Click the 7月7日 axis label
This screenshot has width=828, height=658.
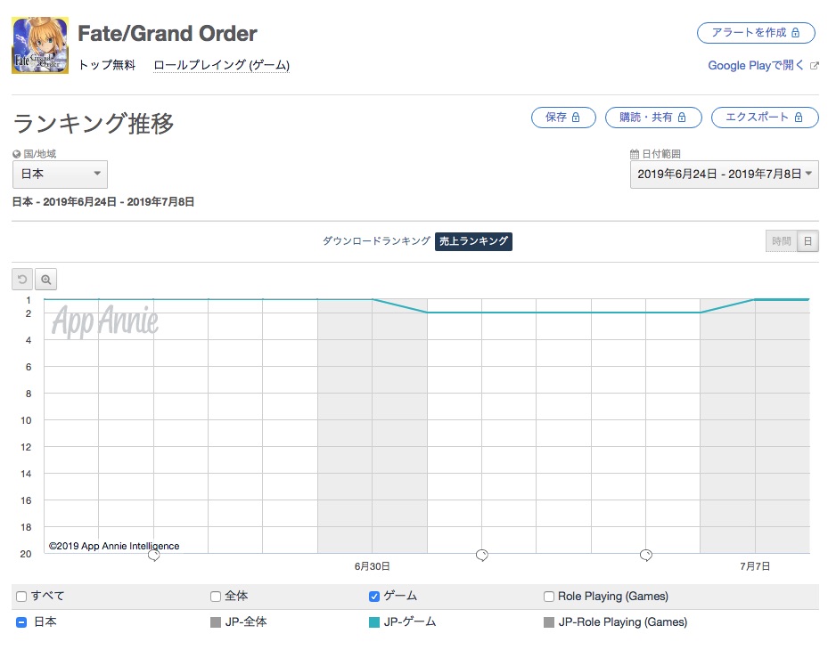(755, 566)
